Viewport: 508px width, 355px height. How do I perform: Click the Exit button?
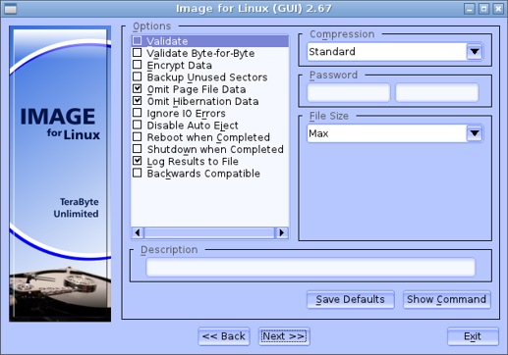pyautogui.click(x=473, y=336)
